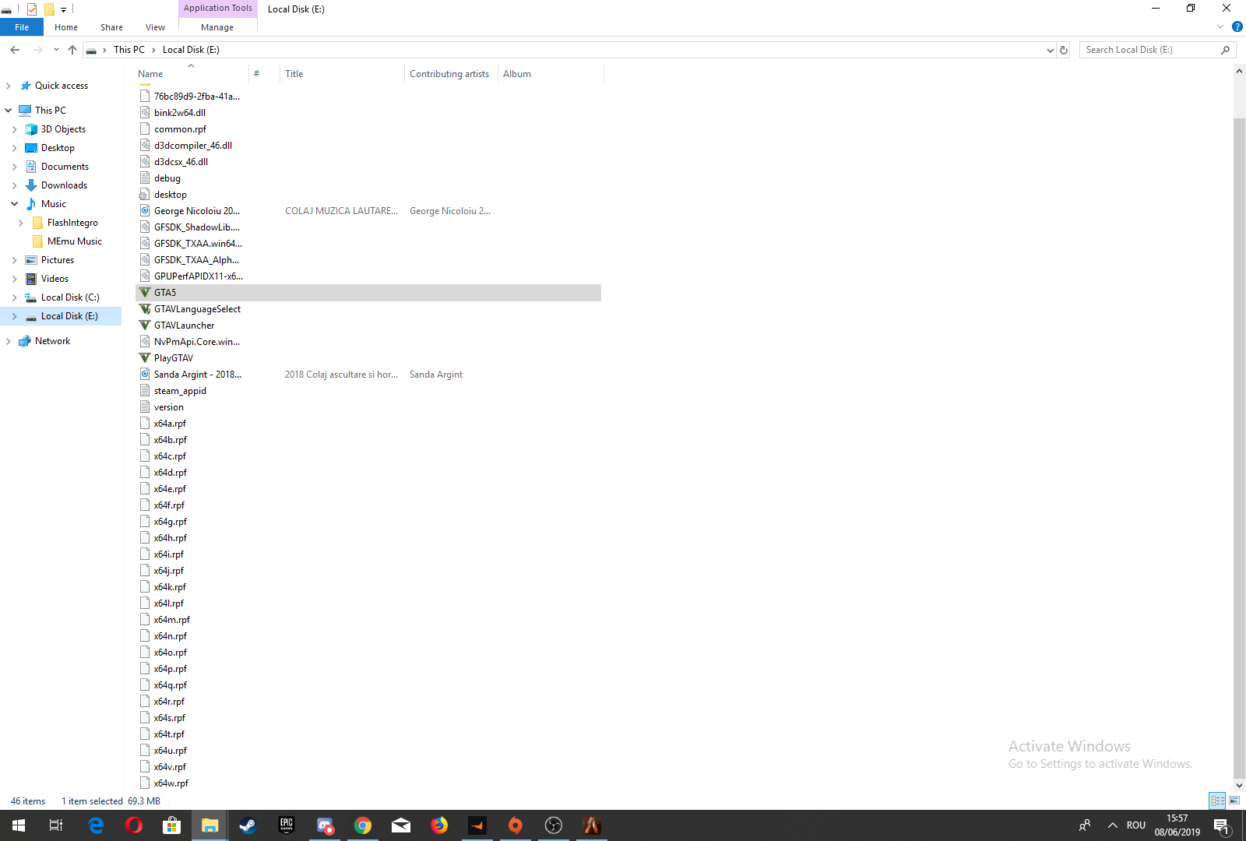Open the File menu

click(x=22, y=27)
